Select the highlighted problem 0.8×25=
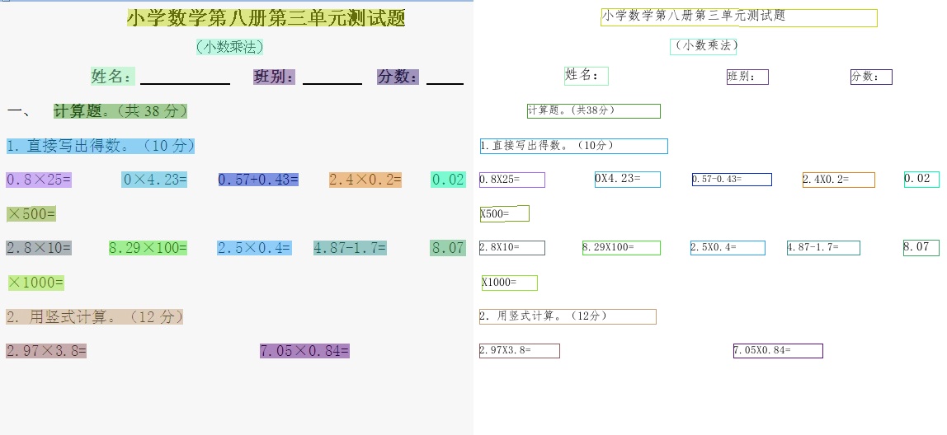This screenshot has height=435, width=947. (x=39, y=180)
